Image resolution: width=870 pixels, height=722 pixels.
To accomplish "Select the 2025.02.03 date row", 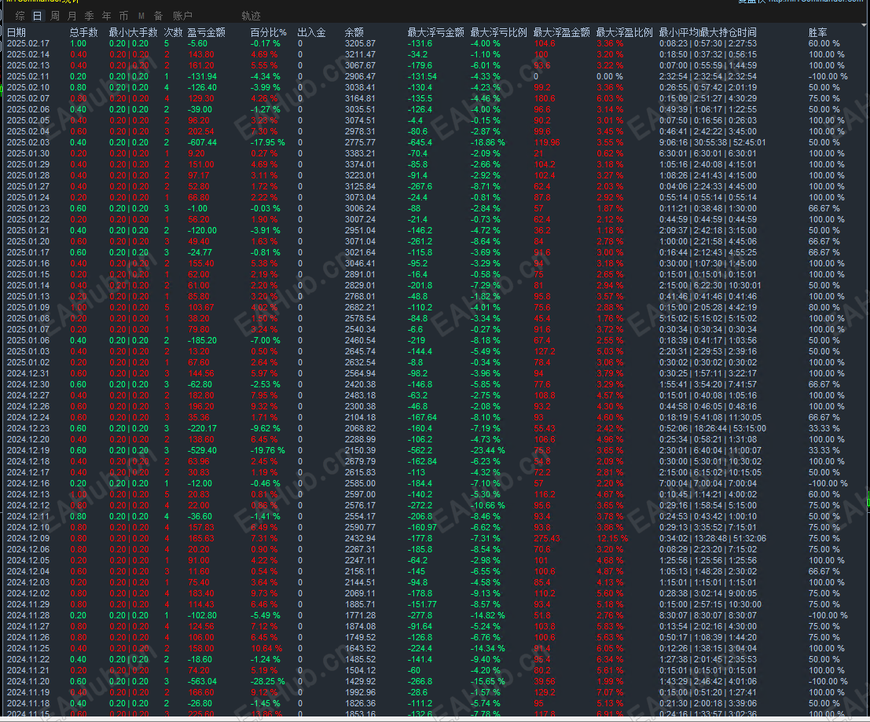I will (28, 142).
